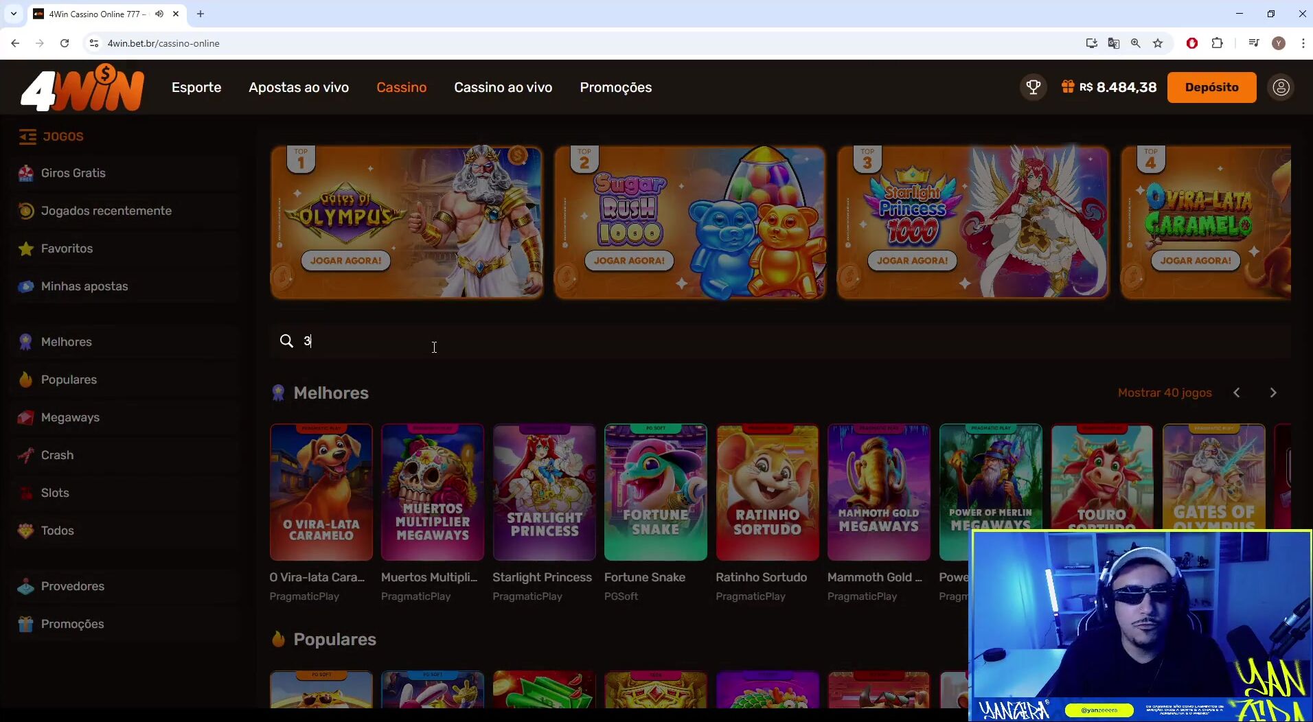Open Chrome three-dot menu
Screen dimensions: 1313x722
[x=1303, y=43]
